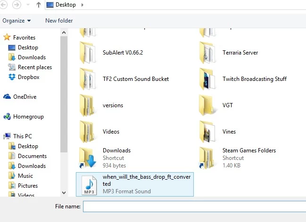Select SubAlert V0.66.2 folder name
Viewport: 306px width, 222px height.
123,53
